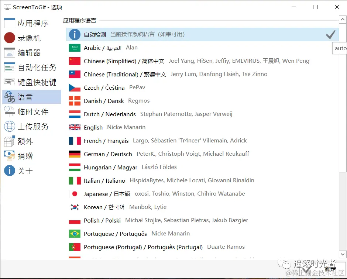347x279 pixels.
Task: Select Japanese / 日本語 language
Action: coord(202,194)
